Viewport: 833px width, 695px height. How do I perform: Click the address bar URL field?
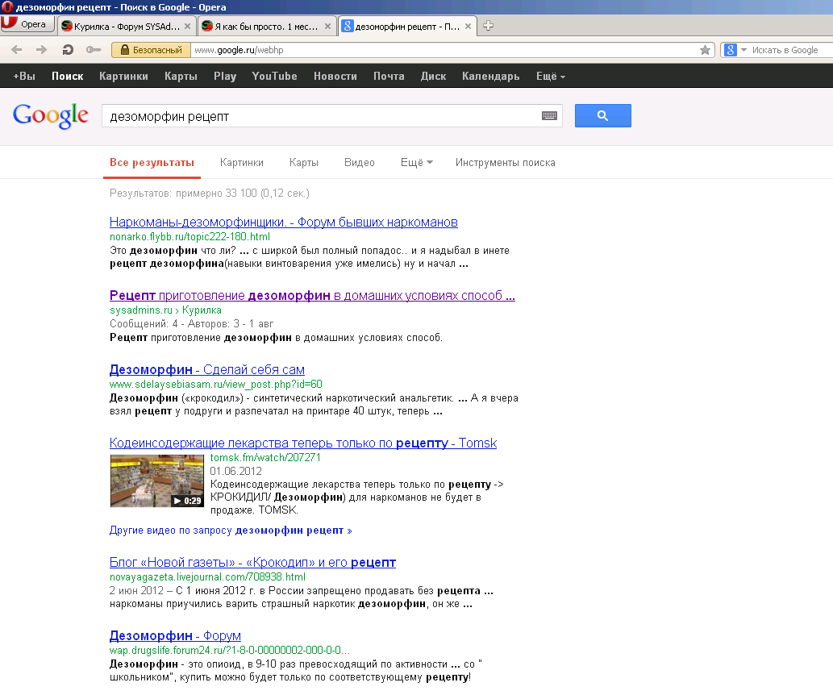point(444,50)
